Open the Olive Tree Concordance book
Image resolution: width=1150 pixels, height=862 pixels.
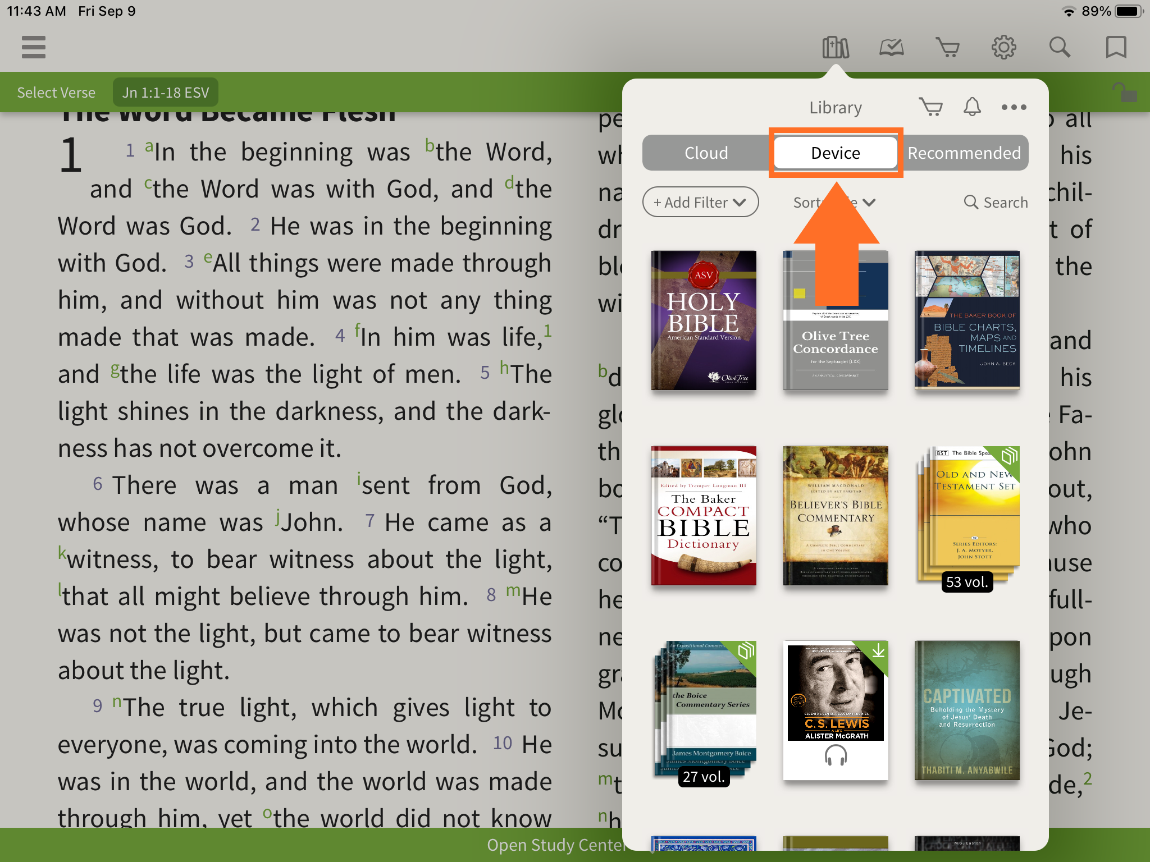(836, 320)
